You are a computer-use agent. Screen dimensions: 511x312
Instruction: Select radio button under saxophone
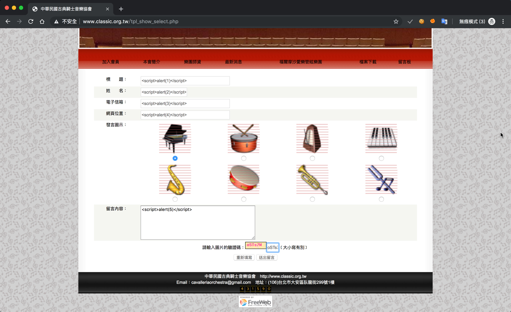pos(175,199)
